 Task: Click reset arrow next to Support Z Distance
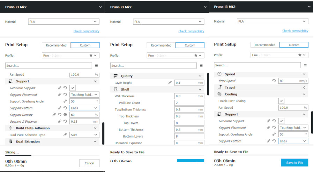pyautogui.click(x=65, y=121)
